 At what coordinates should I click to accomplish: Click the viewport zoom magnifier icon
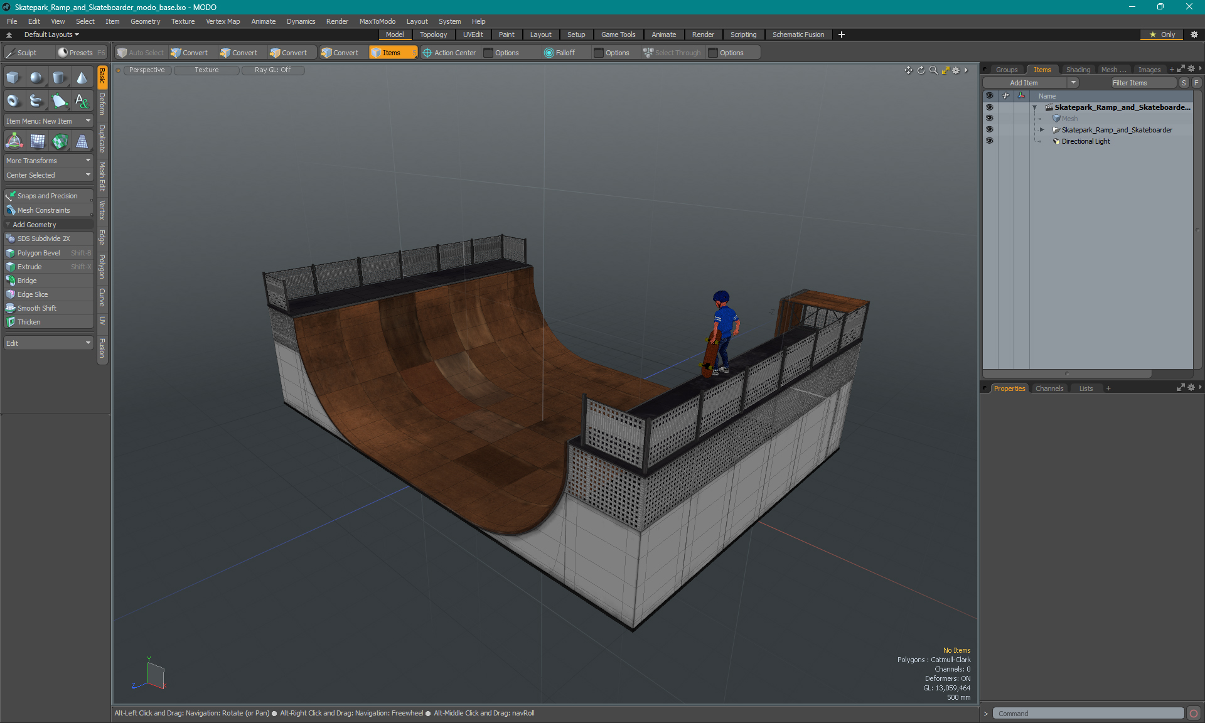point(933,70)
